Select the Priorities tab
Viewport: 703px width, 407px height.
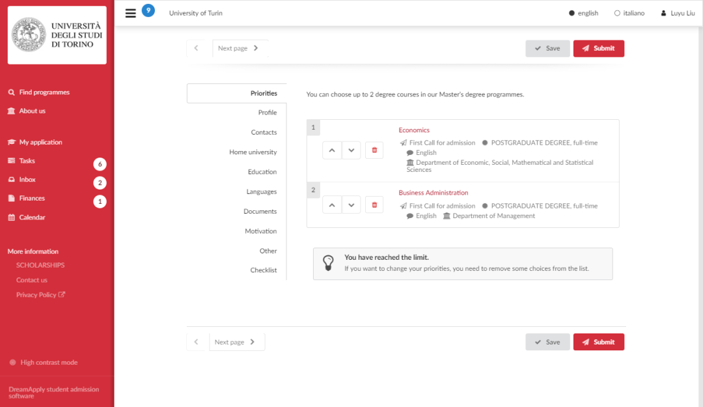click(x=236, y=93)
